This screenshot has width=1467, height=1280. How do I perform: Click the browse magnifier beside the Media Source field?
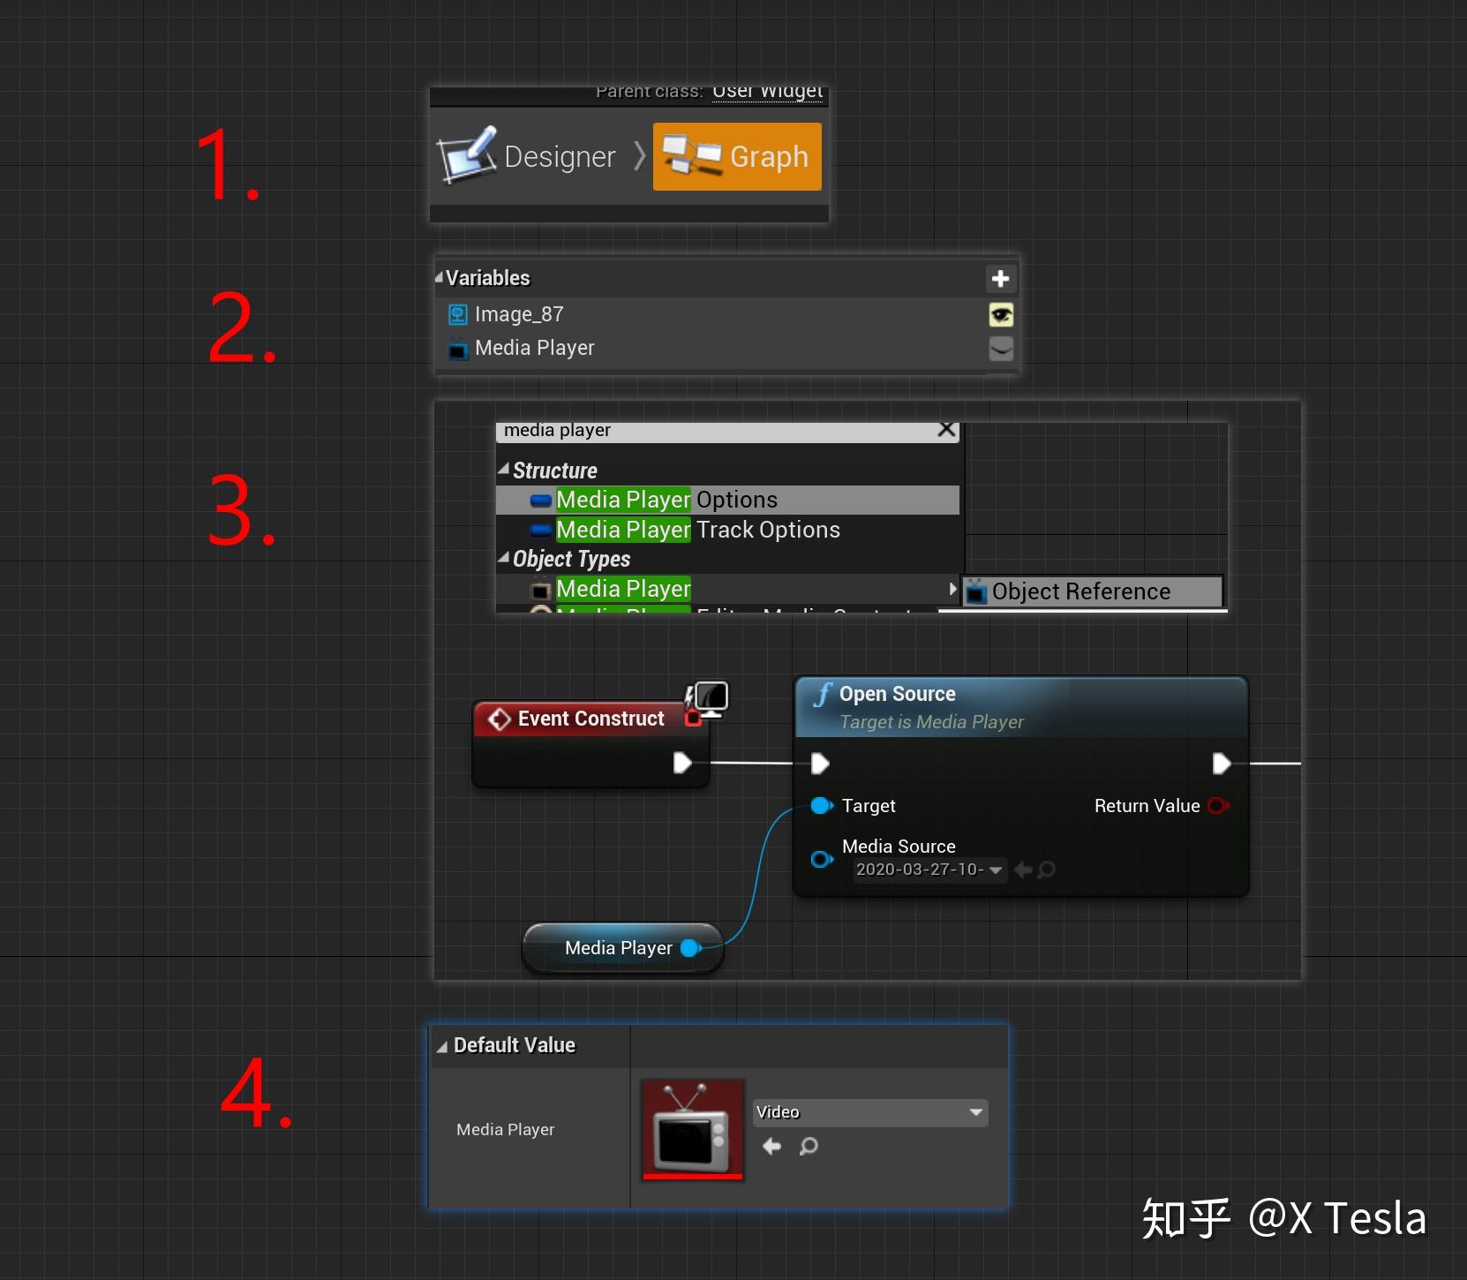[1047, 870]
